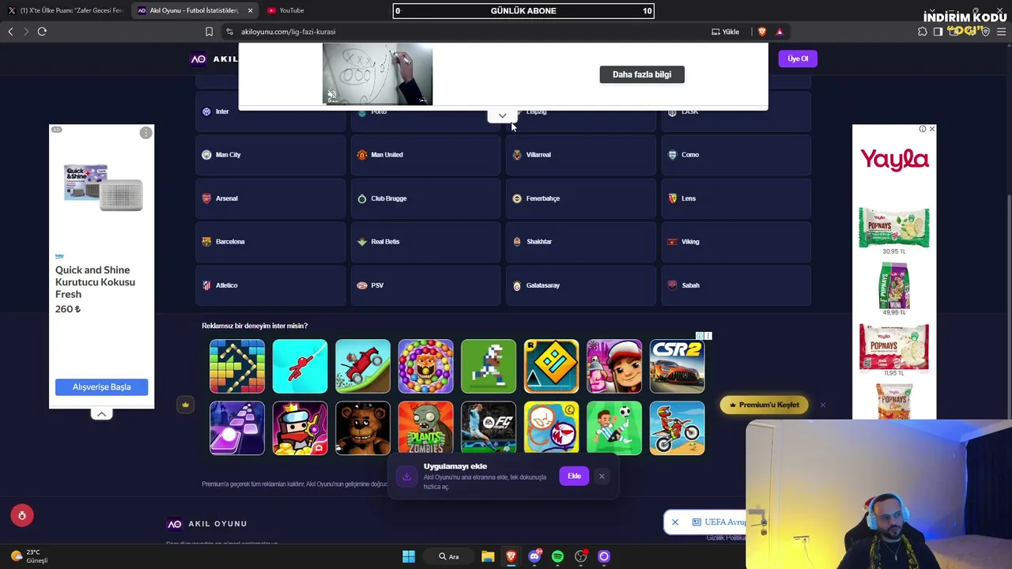Click the Yükle install button in address bar
The image size is (1012, 569).
point(726,32)
